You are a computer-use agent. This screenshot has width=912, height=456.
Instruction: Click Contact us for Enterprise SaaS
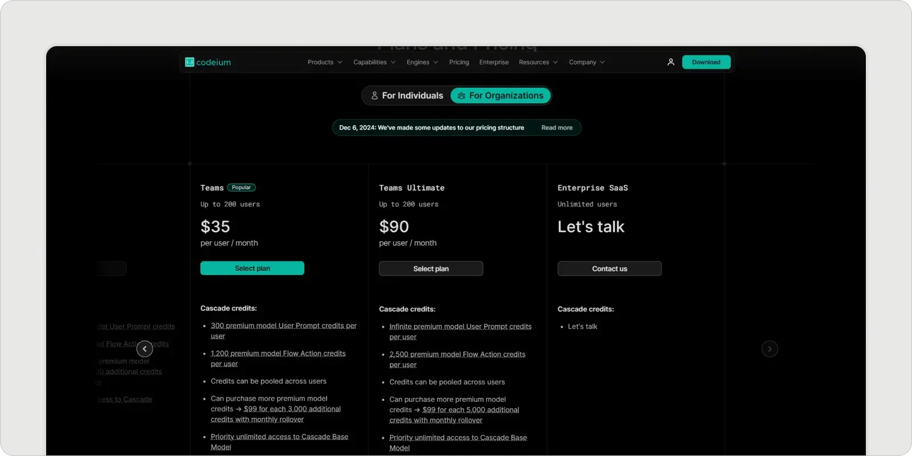tap(609, 269)
